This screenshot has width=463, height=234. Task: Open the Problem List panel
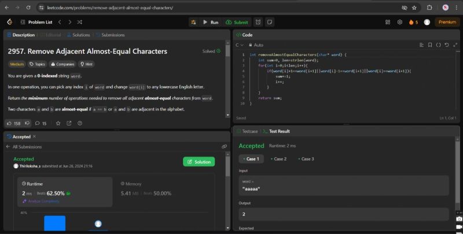pyautogui.click(x=36, y=22)
